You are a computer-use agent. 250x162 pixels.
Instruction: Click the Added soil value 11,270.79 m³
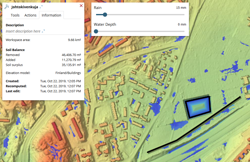tap(71, 60)
